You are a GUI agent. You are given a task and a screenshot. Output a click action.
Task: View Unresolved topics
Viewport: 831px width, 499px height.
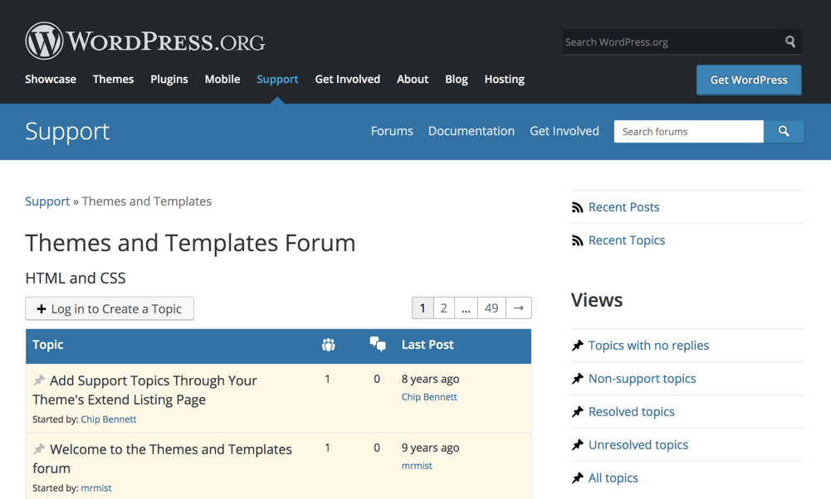pyautogui.click(x=638, y=445)
